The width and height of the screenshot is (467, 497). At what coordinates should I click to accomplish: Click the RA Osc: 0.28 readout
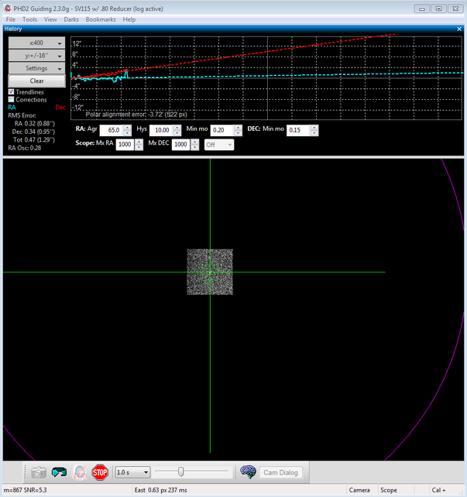click(x=25, y=148)
